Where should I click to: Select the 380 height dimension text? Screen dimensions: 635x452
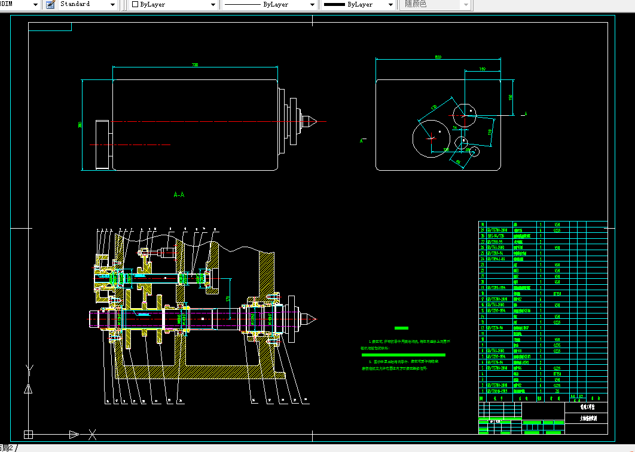80,125
